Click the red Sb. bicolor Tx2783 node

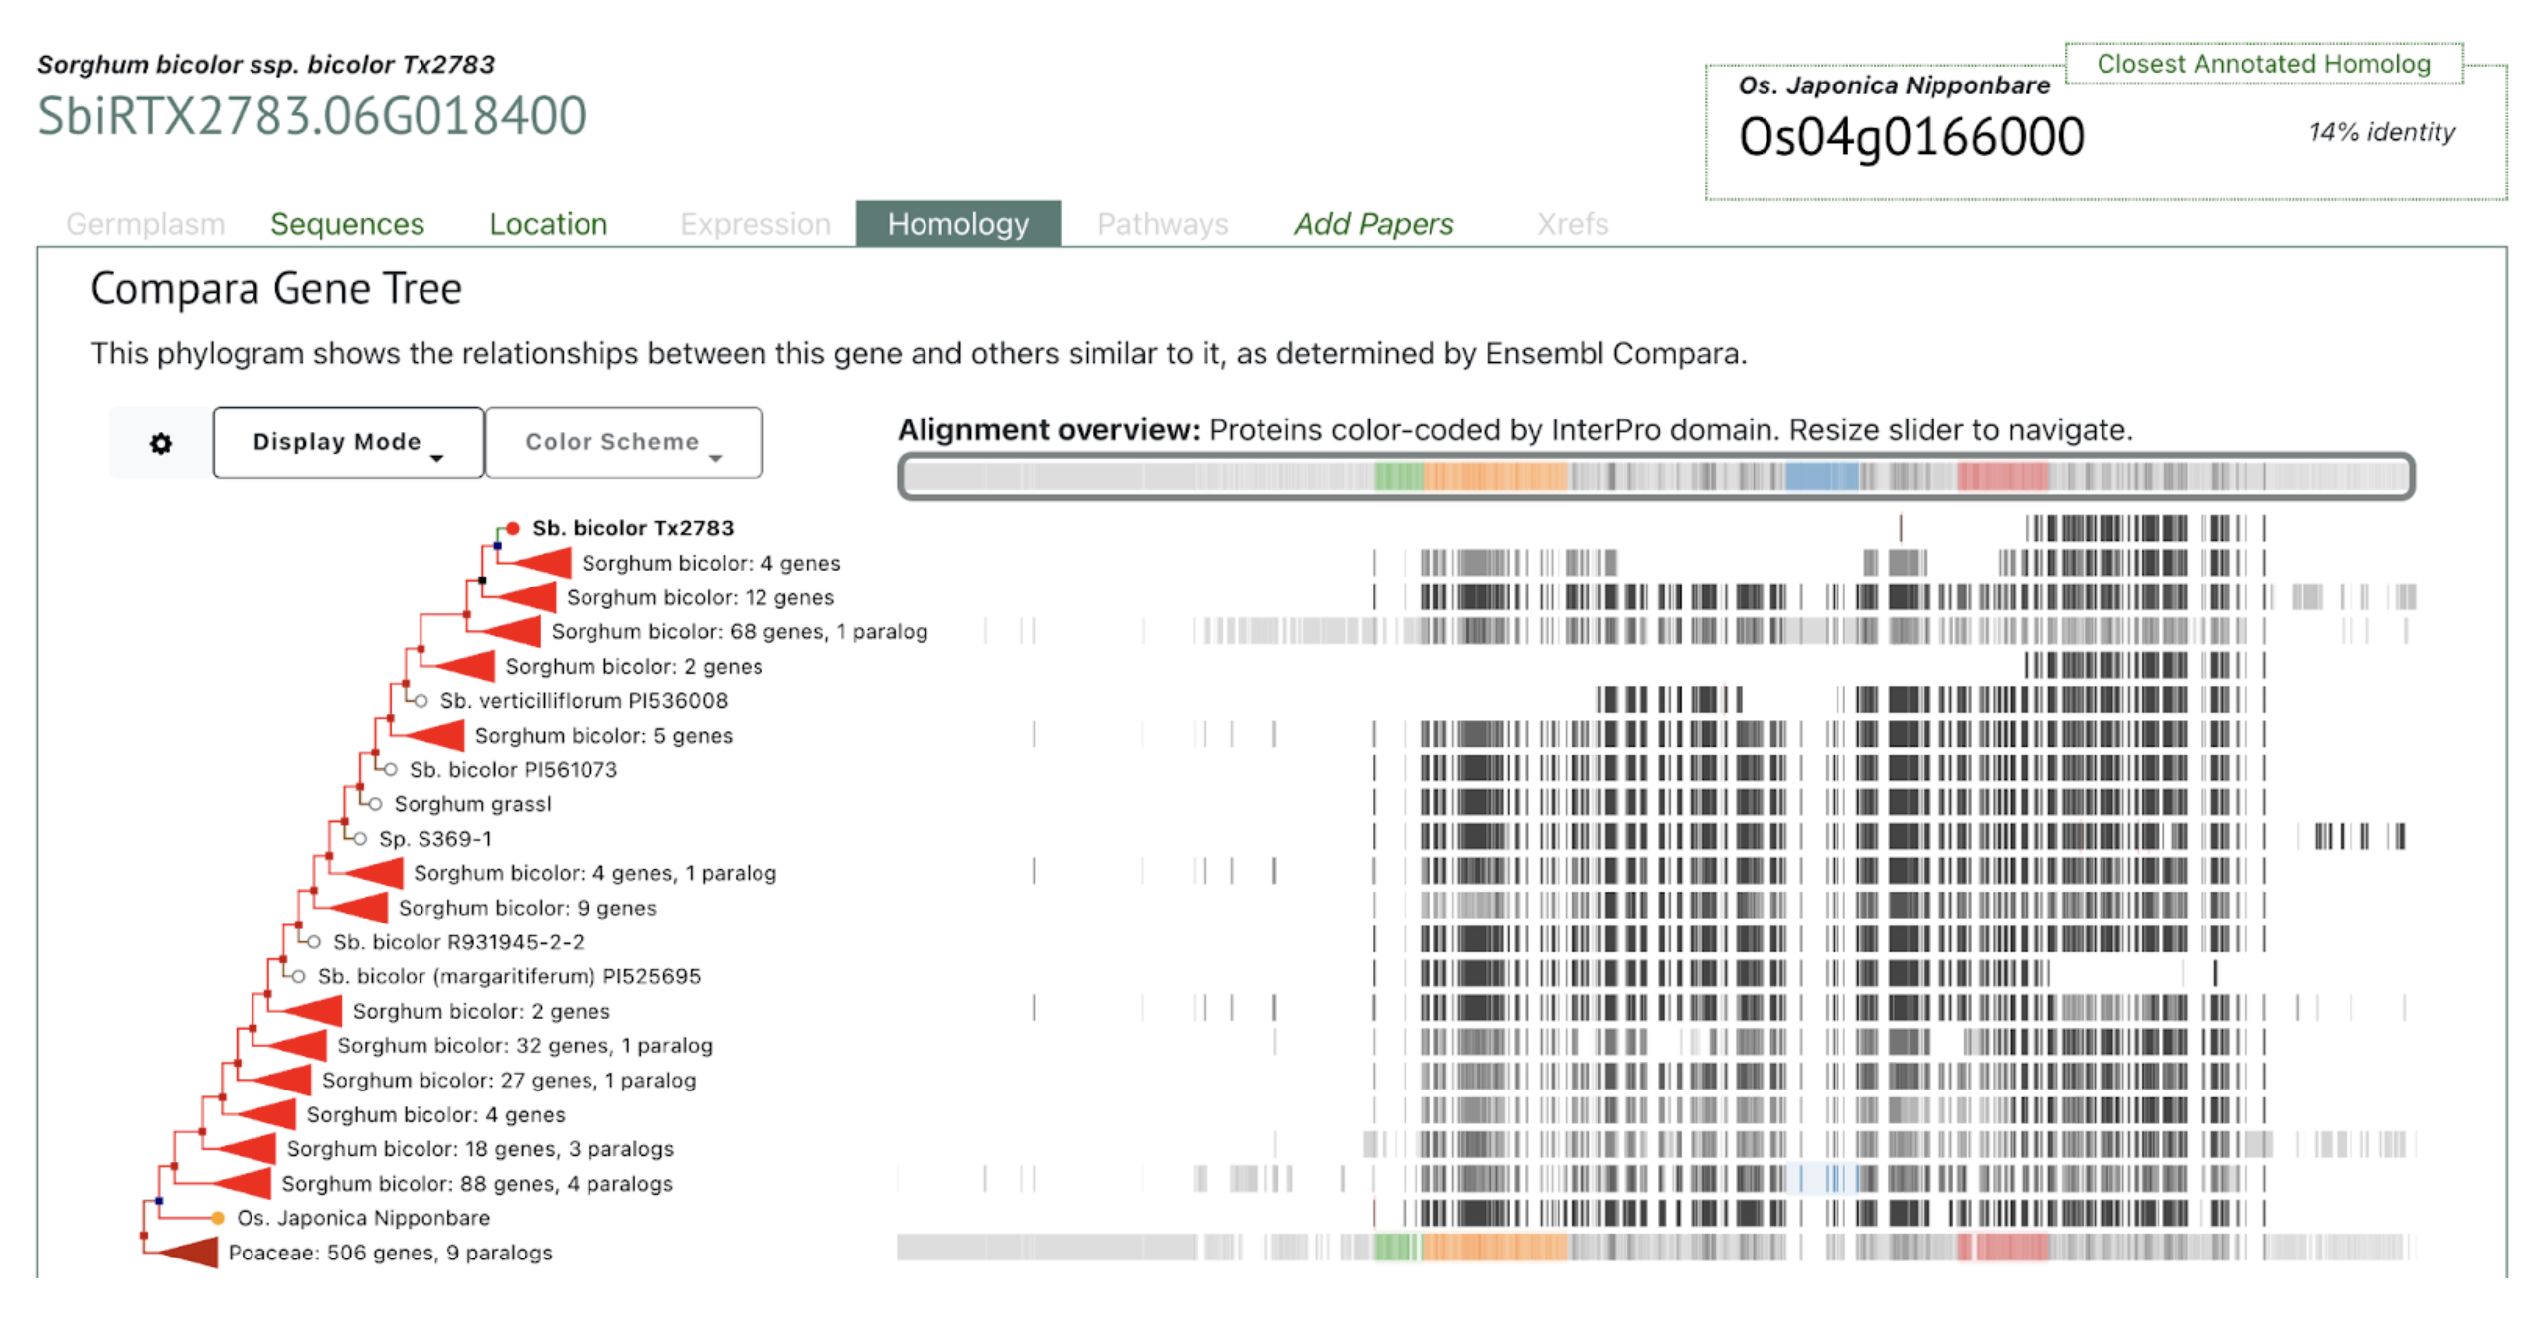(513, 528)
